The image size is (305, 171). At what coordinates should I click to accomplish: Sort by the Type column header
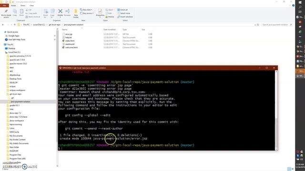[x=125, y=29]
